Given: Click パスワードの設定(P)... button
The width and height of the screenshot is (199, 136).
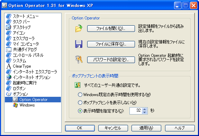Looking at the screenshot, I should pos(111,60).
